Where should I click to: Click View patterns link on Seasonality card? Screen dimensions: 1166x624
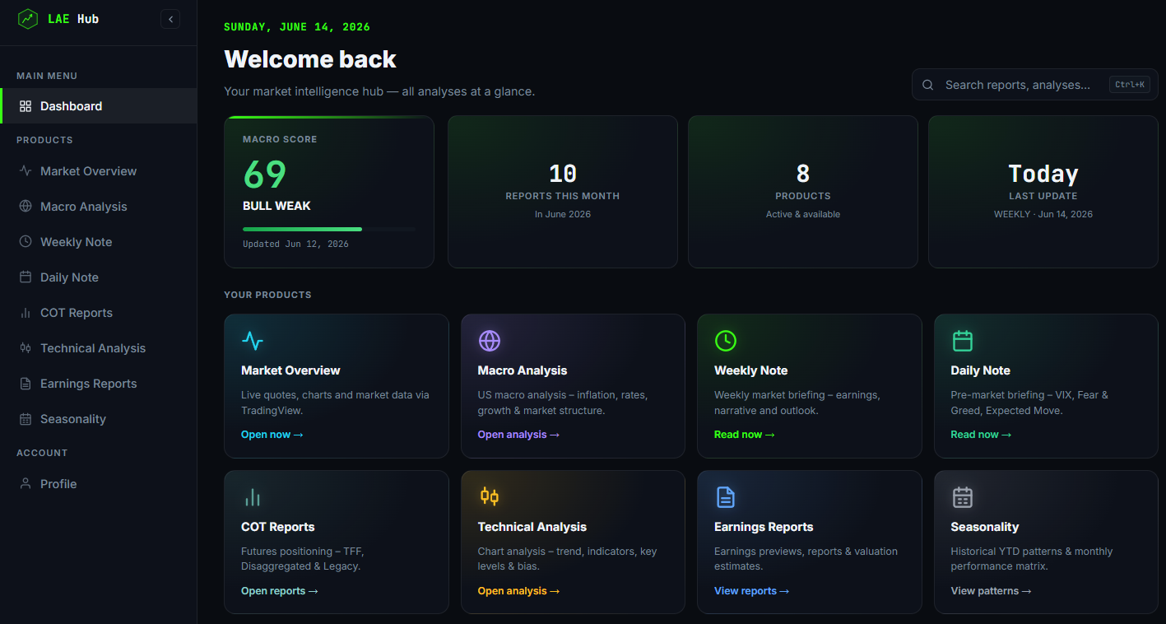[992, 591]
